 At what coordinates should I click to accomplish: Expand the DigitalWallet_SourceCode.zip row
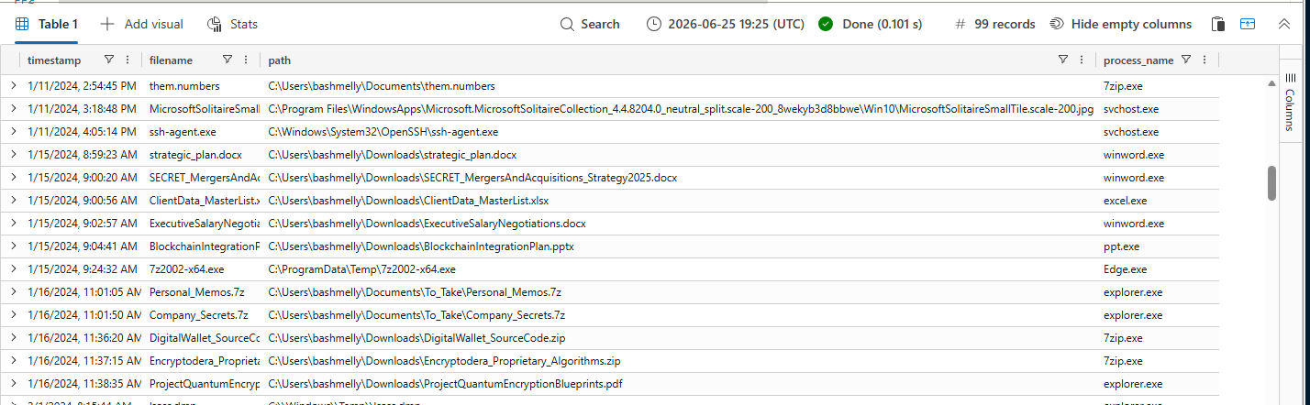pos(13,338)
